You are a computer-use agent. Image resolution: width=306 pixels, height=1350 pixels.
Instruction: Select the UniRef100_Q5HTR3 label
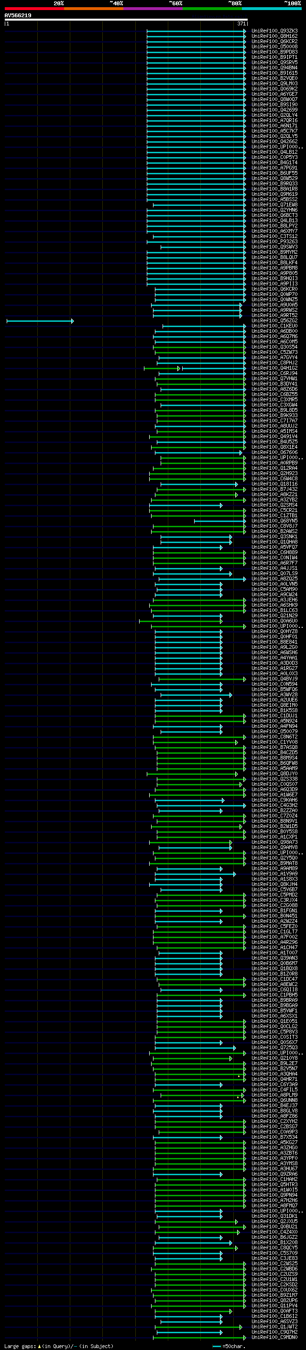click(x=274, y=1184)
